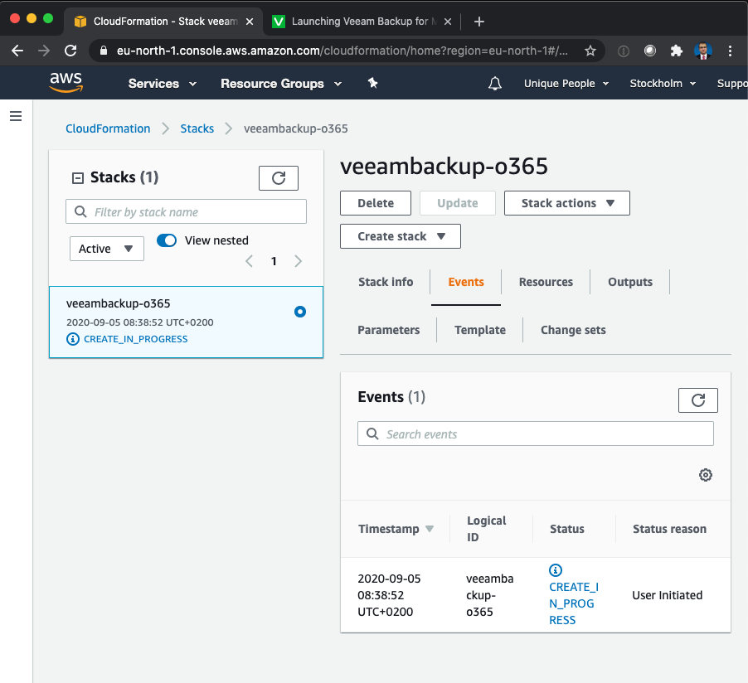Open the CREATE_IN_PROGRESS stack status link
The image size is (748, 683).
tap(135, 339)
